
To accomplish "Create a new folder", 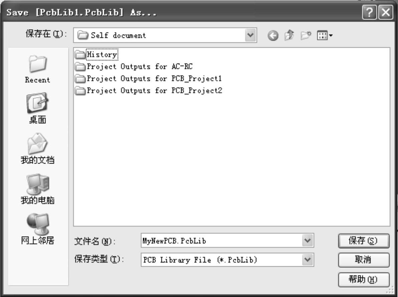I will (x=306, y=35).
